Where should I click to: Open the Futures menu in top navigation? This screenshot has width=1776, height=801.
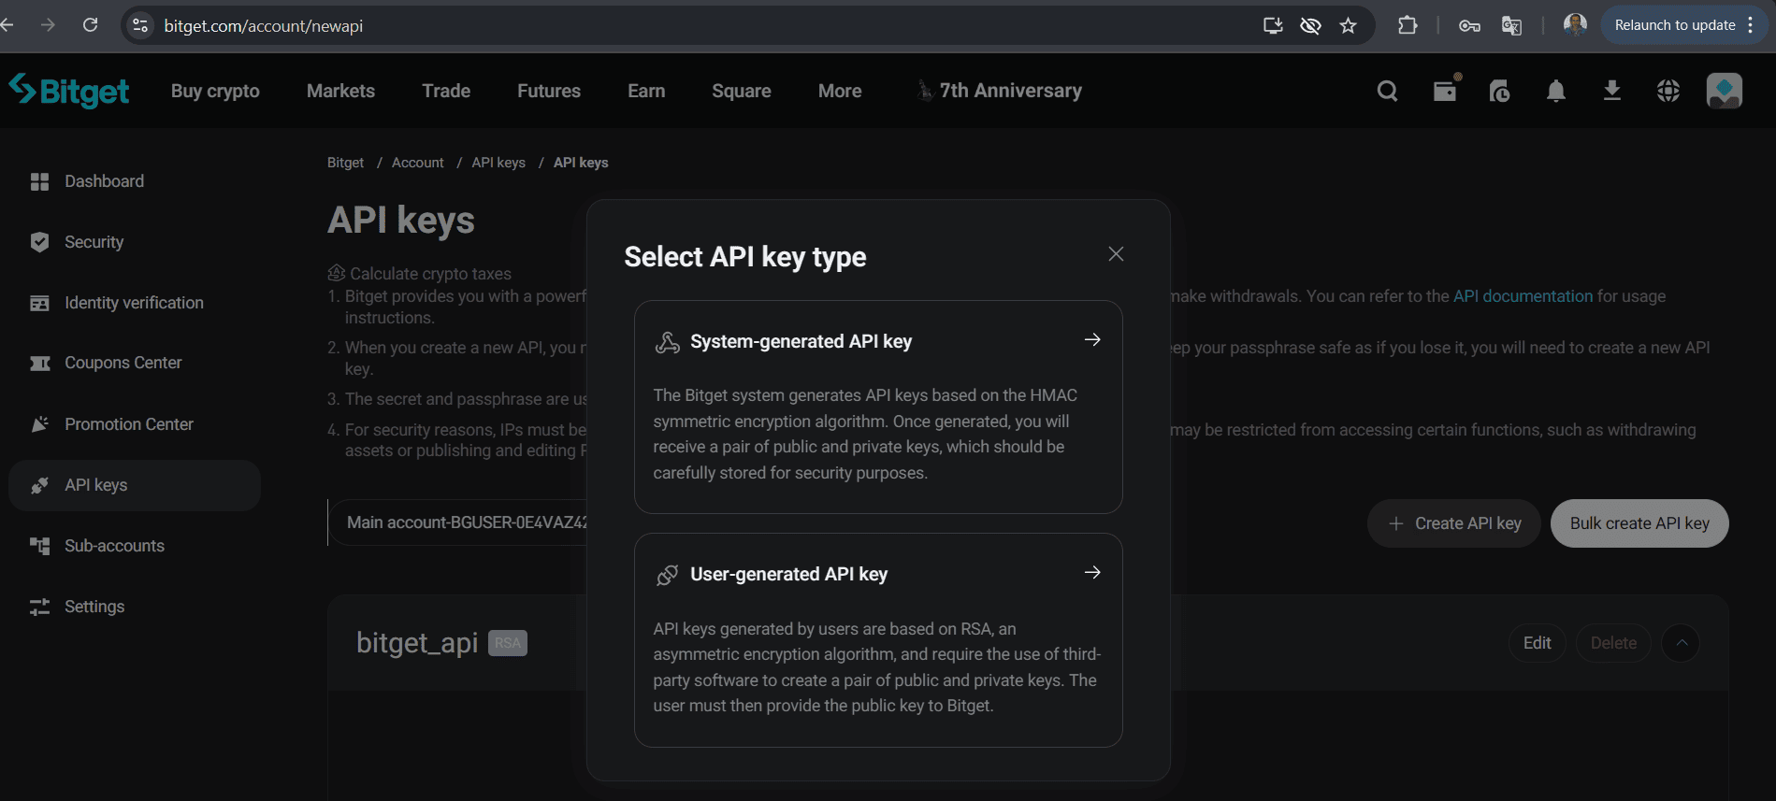point(549,91)
